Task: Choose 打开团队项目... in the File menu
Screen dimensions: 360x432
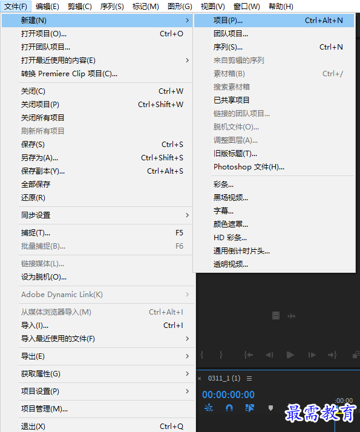Action: point(97,47)
